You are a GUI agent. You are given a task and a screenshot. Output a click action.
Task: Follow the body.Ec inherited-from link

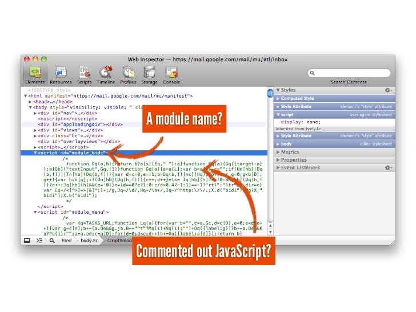(313, 129)
